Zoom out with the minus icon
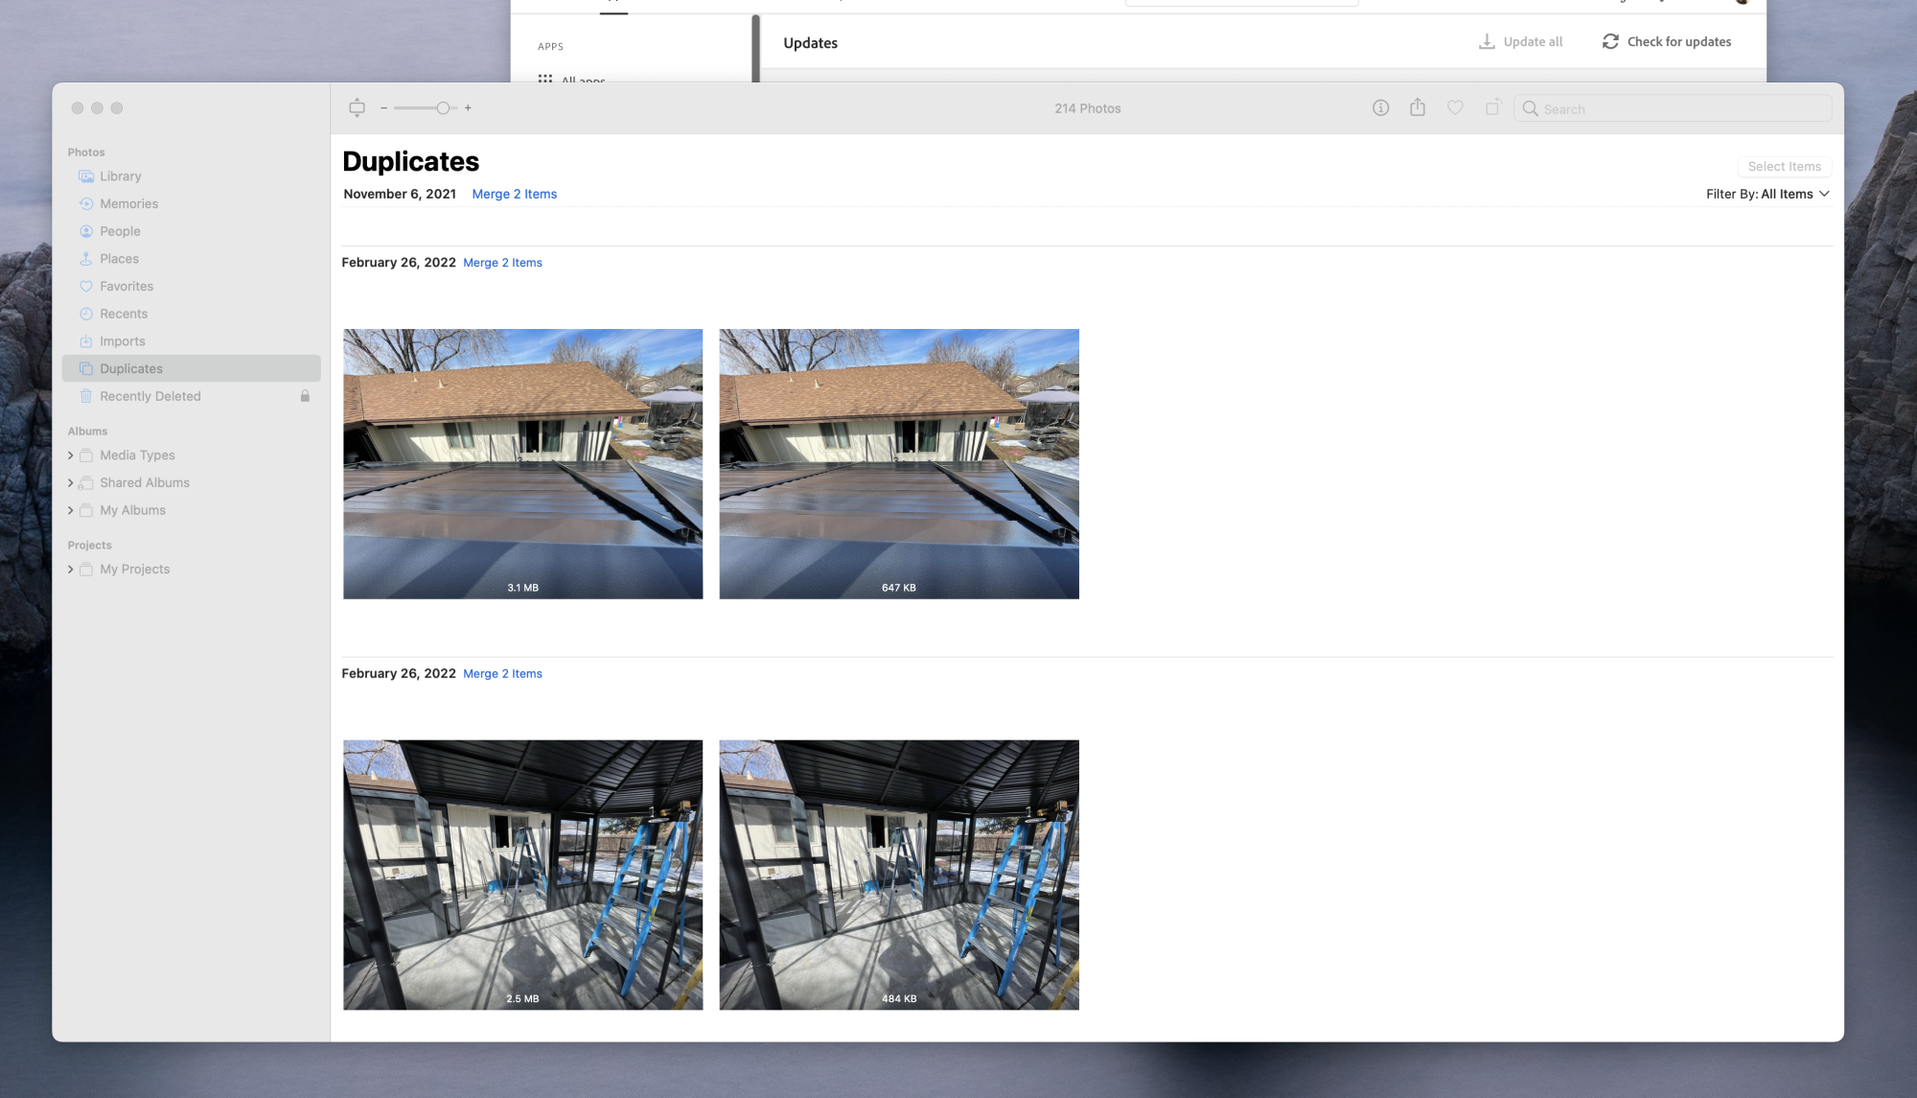1917x1098 pixels. 383,108
